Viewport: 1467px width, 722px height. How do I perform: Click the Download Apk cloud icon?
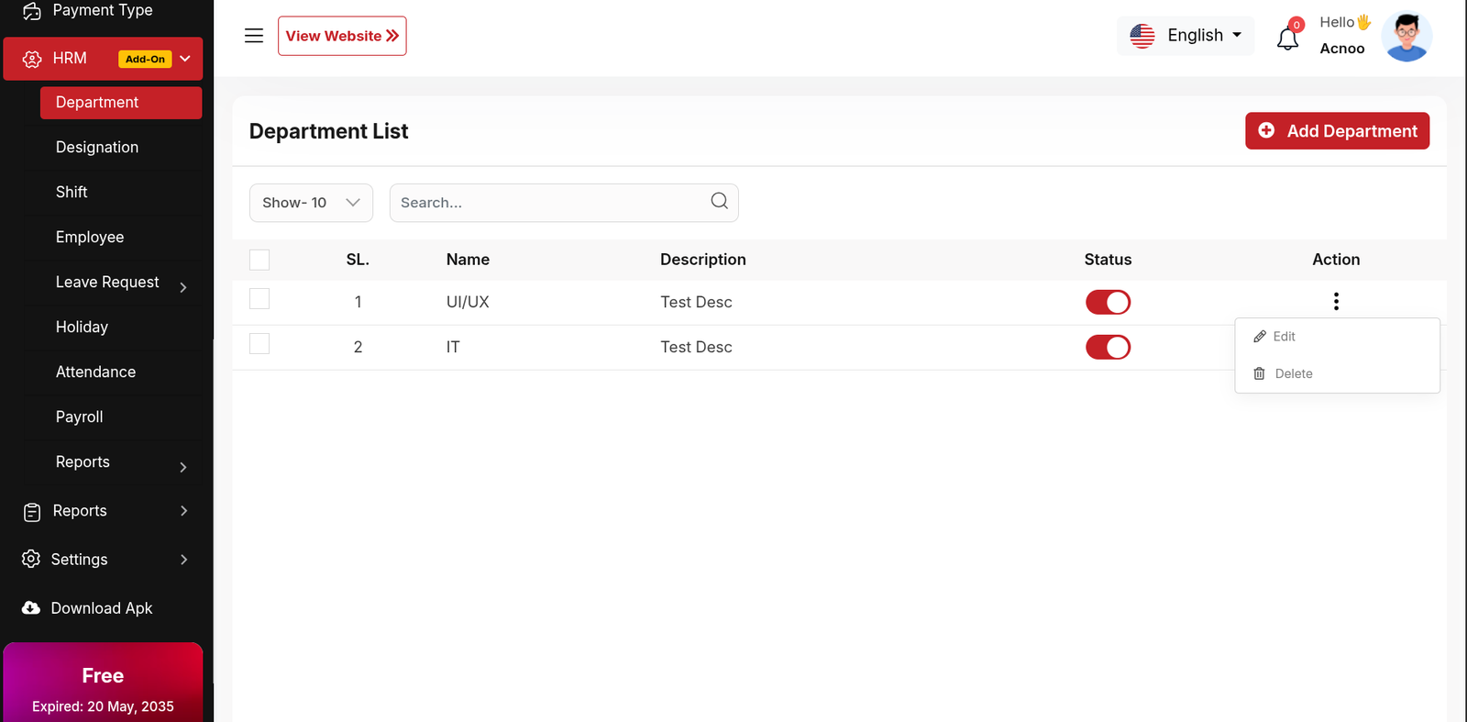(31, 608)
